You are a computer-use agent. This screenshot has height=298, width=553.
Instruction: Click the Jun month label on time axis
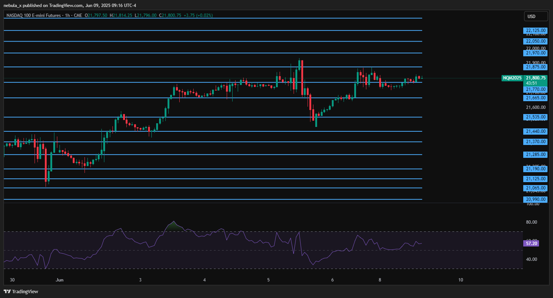[x=60, y=280]
